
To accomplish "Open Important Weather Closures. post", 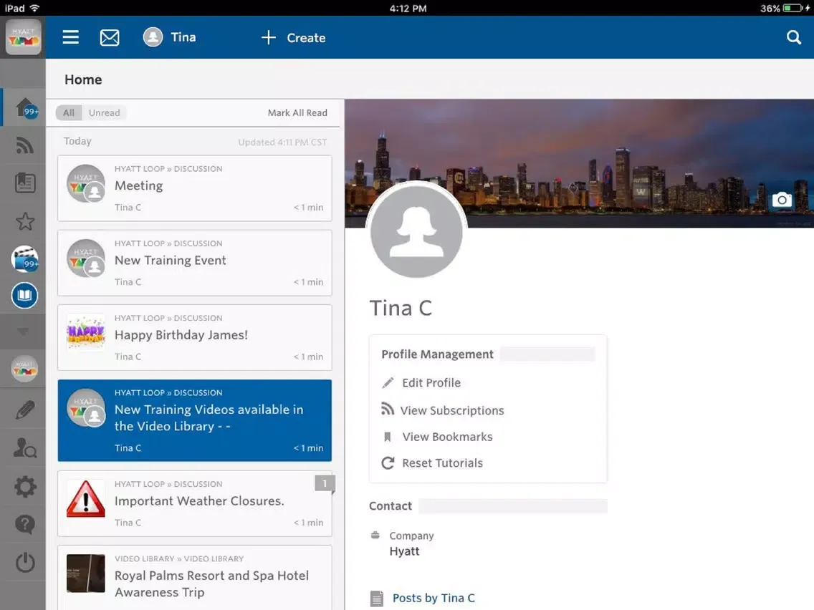I will click(x=195, y=503).
